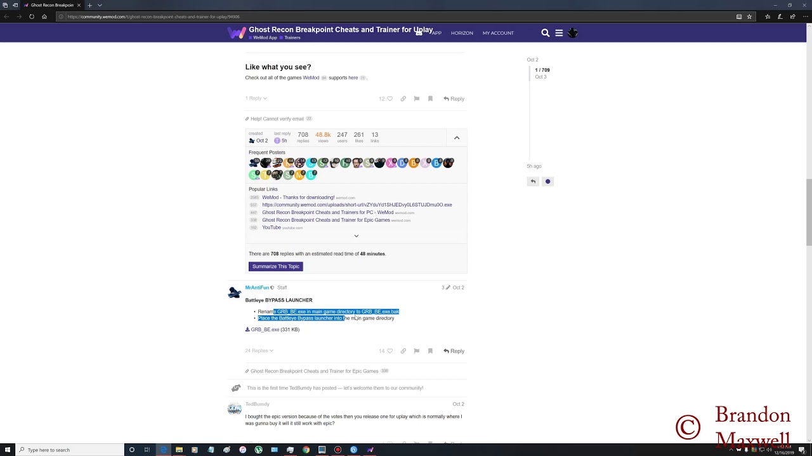Reply to MrAntiFun's post
Viewport: 812px width, 456px height.
point(454,351)
